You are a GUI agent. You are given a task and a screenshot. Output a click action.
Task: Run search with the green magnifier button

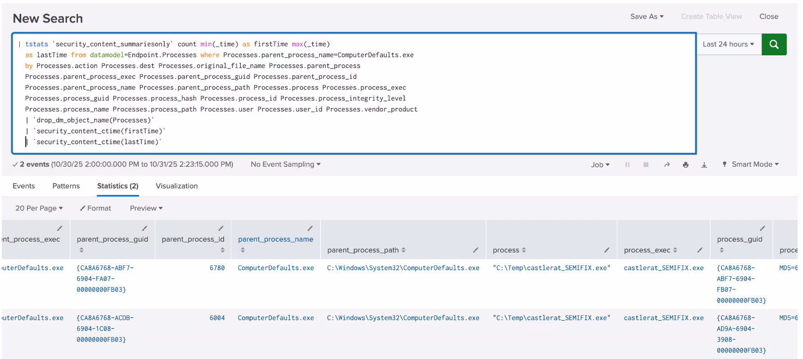(x=774, y=44)
